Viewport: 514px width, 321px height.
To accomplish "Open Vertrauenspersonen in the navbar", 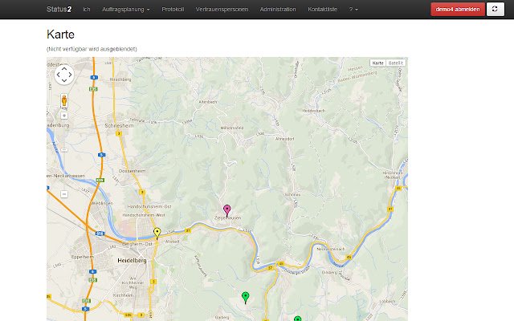I will click(222, 10).
